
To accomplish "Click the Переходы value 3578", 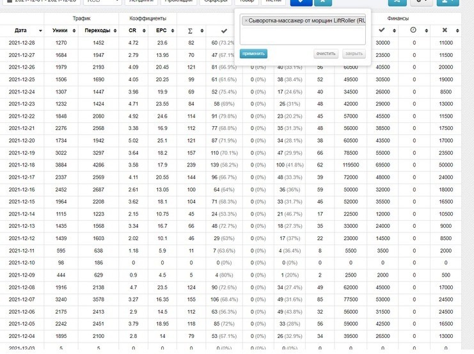I will 99,300.
